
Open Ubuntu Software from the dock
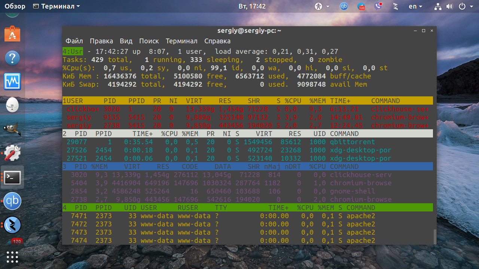[12, 34]
